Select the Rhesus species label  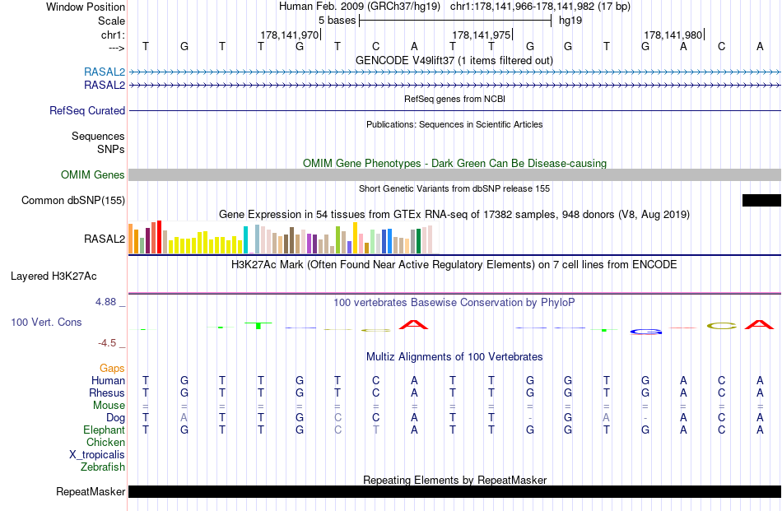pyautogui.click(x=107, y=393)
